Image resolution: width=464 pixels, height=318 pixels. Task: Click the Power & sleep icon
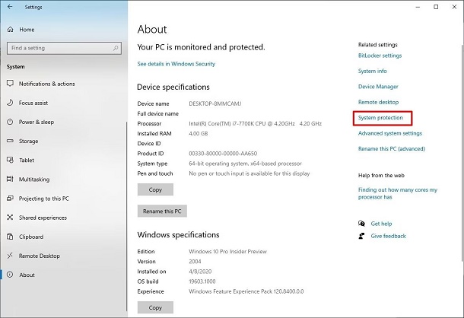tap(10, 122)
